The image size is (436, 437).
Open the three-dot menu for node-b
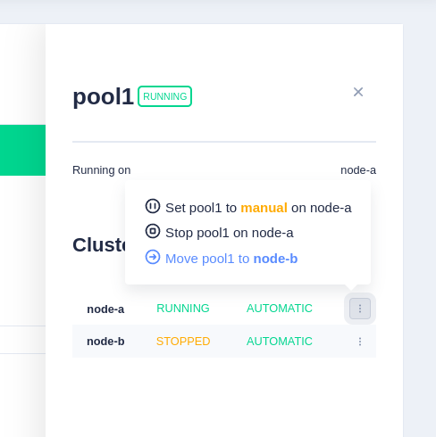point(360,342)
